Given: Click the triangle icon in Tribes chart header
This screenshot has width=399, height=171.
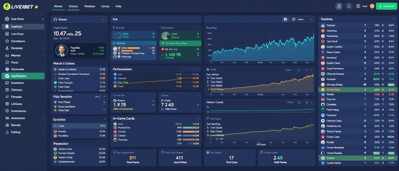Looking at the screenshot, I should [299, 70].
